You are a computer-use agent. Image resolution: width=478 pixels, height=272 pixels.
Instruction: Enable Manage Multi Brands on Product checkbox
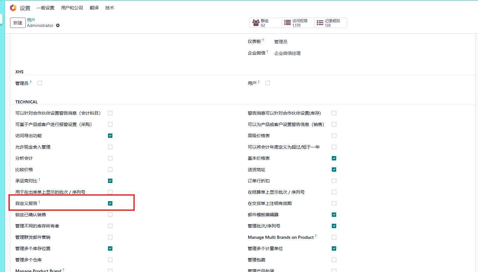(334, 237)
